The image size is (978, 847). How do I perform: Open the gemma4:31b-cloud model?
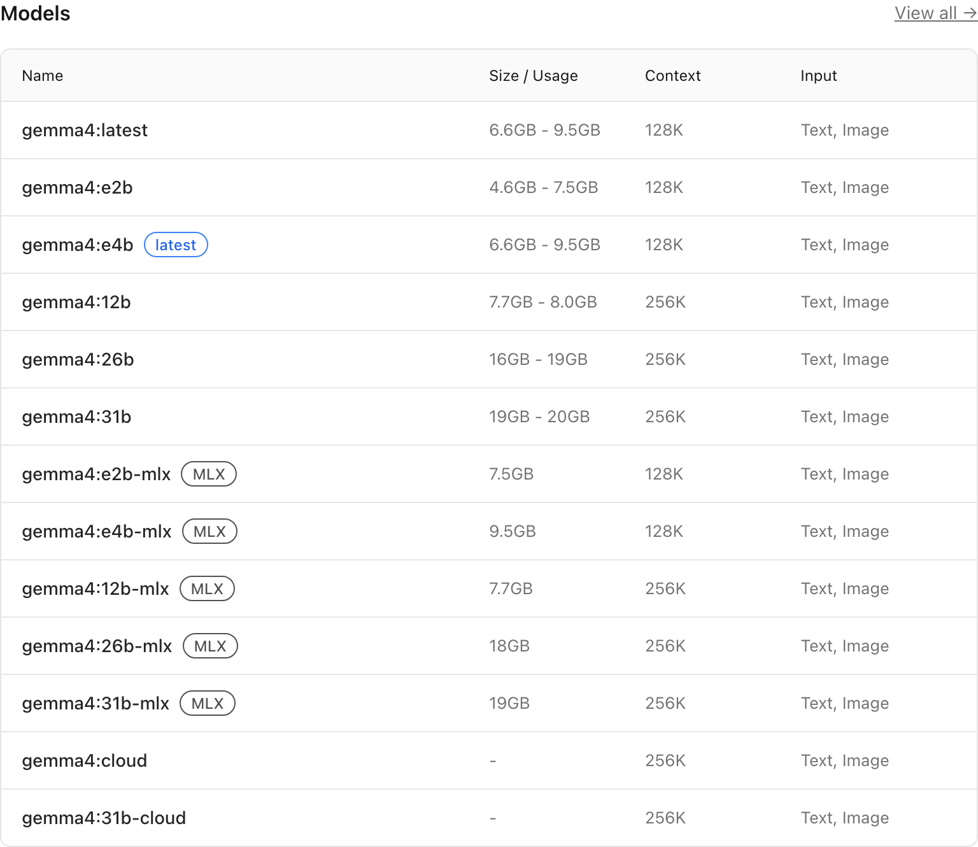(x=104, y=818)
